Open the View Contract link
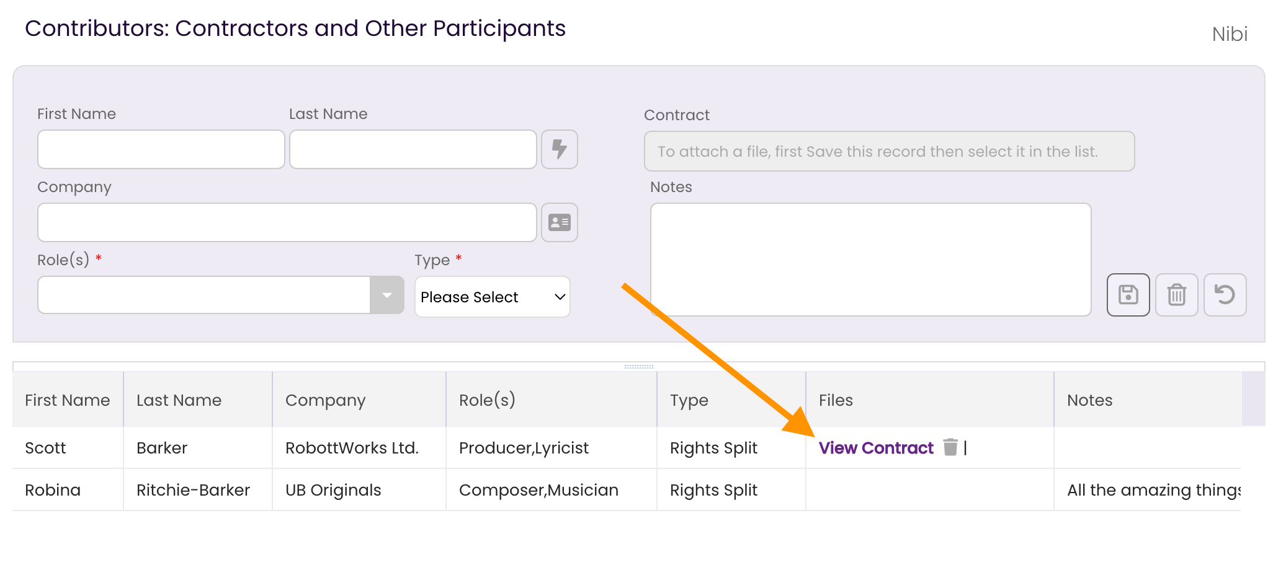 pos(876,448)
